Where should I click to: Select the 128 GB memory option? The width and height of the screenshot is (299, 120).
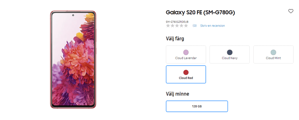[x=197, y=106]
